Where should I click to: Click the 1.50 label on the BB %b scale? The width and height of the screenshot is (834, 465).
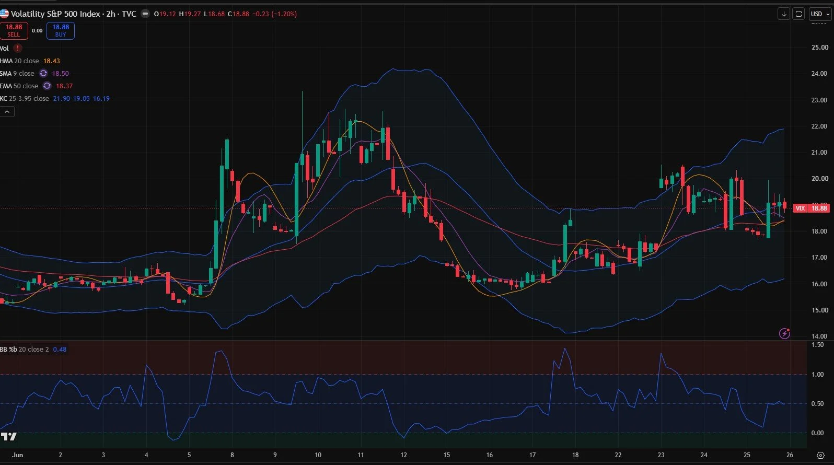coord(817,345)
